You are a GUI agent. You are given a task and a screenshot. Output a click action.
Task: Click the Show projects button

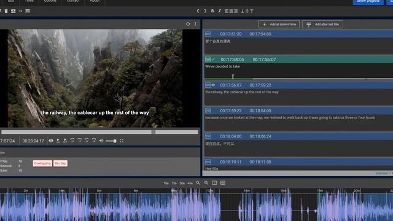click(x=368, y=2)
